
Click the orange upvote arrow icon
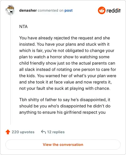pos(8,132)
